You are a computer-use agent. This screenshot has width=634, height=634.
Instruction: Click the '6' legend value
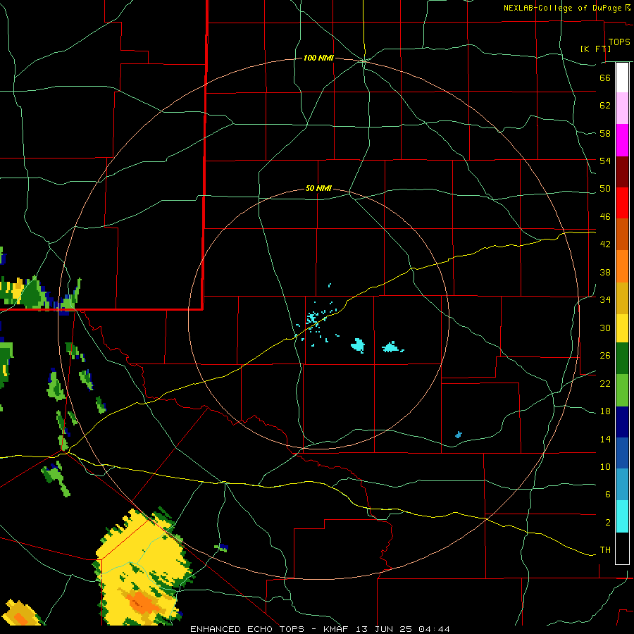click(x=607, y=495)
